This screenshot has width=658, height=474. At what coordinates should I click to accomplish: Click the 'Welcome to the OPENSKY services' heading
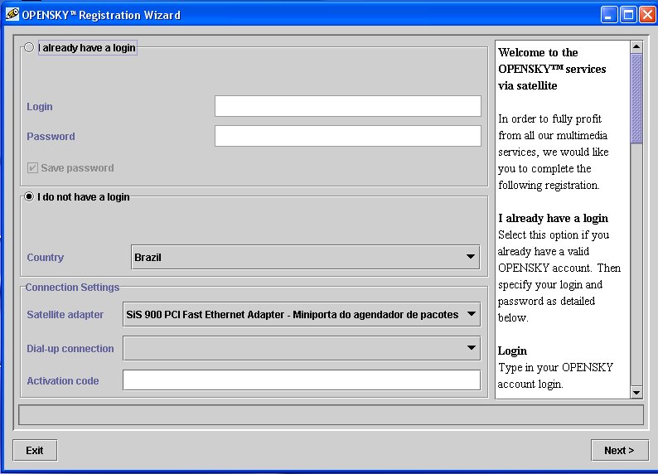552,69
